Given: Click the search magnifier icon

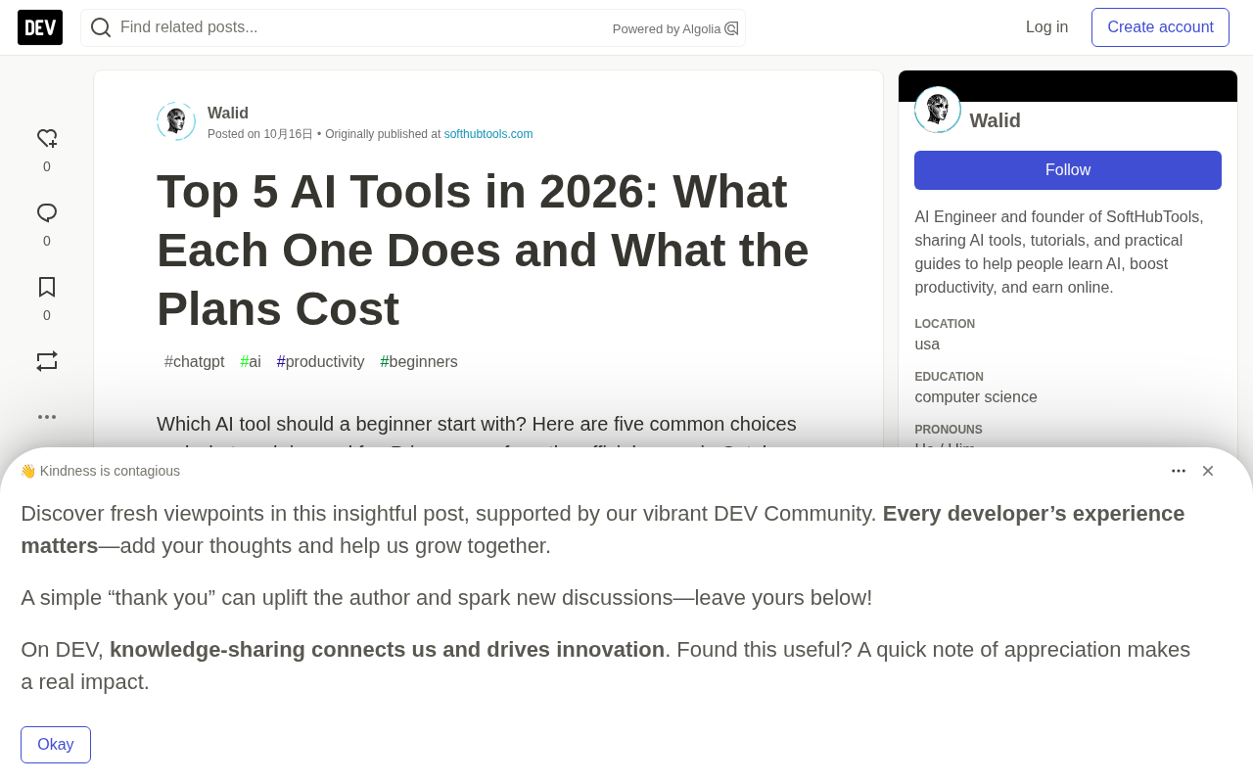Looking at the screenshot, I should [101, 27].
